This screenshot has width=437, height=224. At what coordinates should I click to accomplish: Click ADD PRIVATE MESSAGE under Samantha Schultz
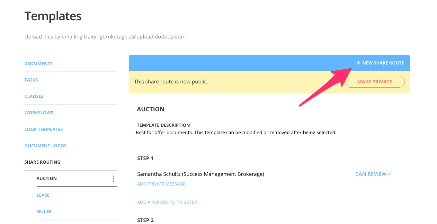click(x=161, y=184)
